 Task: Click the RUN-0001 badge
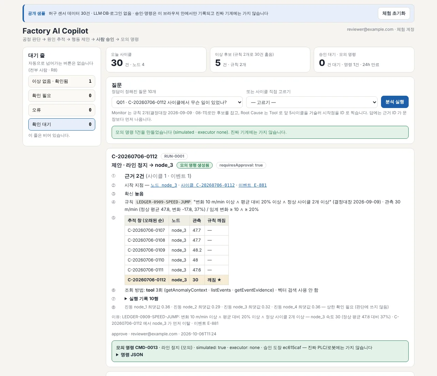(174, 156)
